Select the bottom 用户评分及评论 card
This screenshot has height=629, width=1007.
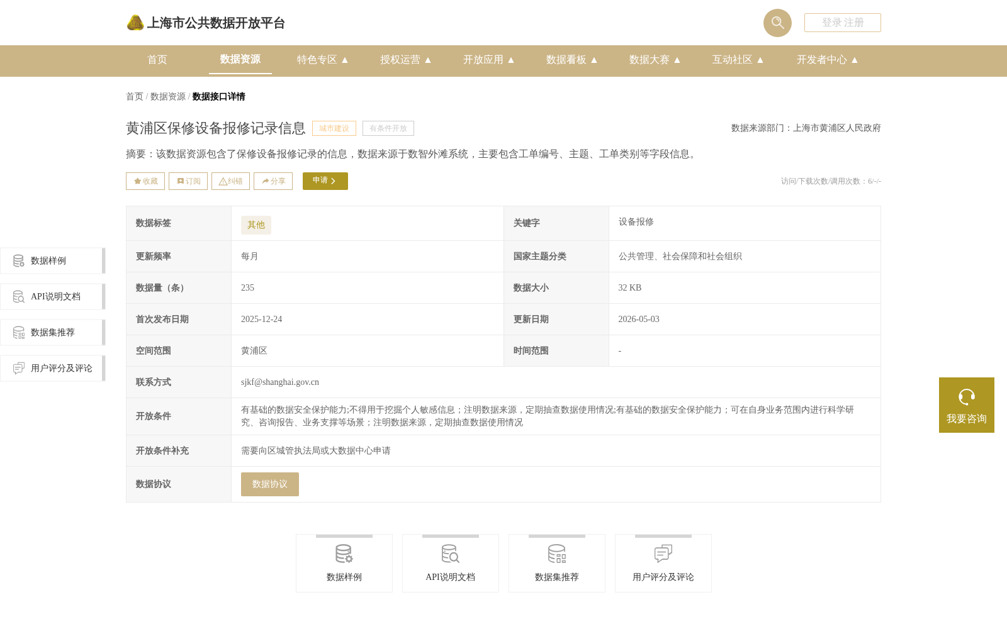pyautogui.click(x=663, y=564)
